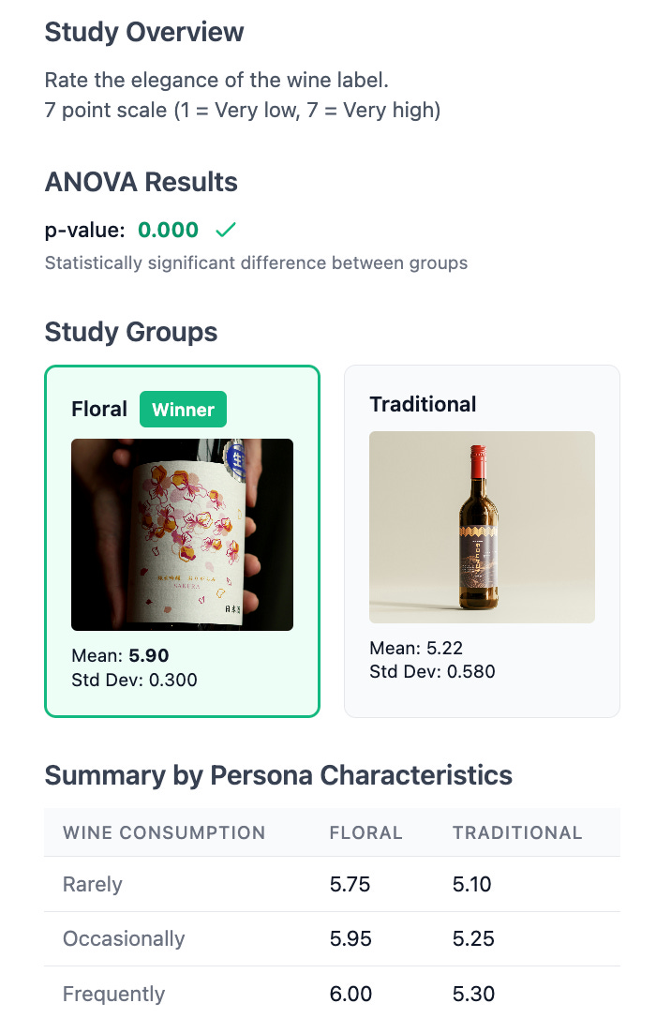Click the Study Overview heading
Image resolution: width=656 pixels, height=1033 pixels.
pos(144,32)
